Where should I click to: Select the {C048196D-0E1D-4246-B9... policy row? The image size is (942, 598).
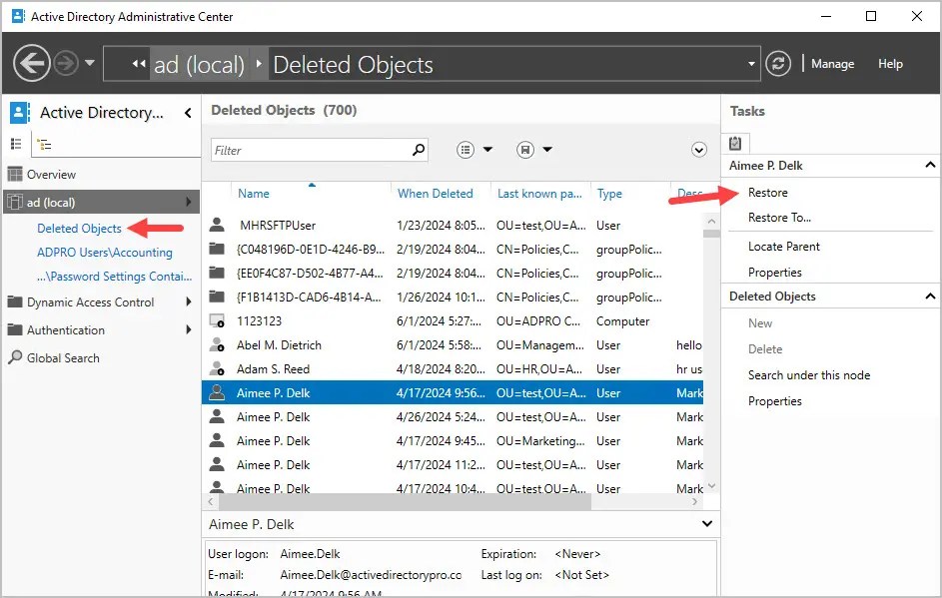pyautogui.click(x=453, y=250)
